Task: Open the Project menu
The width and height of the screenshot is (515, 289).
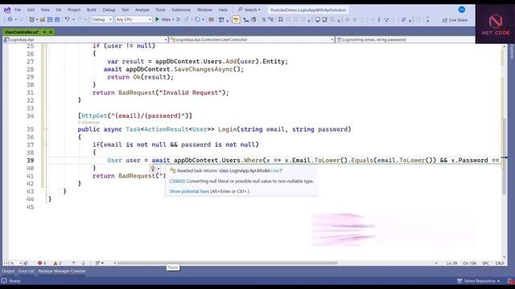Action: 74,10
